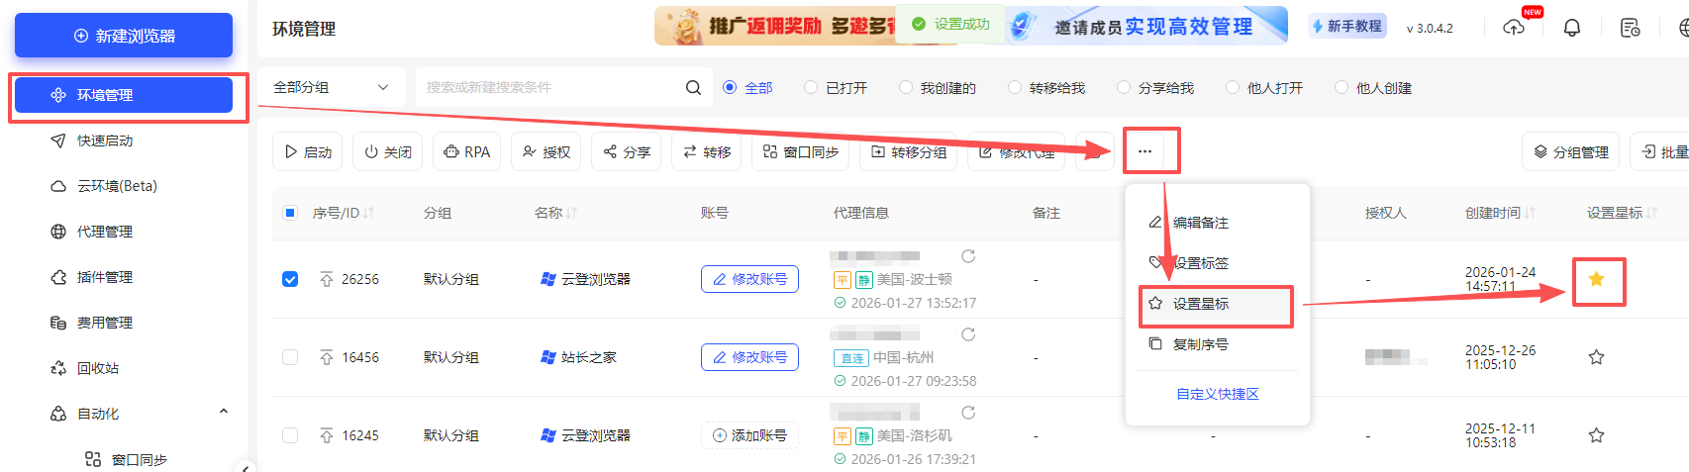Image resolution: width=1689 pixels, height=472 pixels.
Task: Click 修改账号 for row 26256
Action: pos(749,279)
